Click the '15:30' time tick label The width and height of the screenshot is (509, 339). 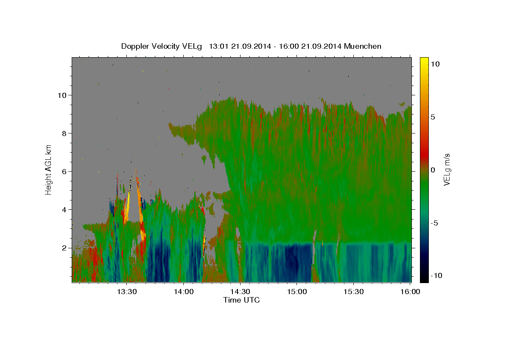(x=353, y=292)
